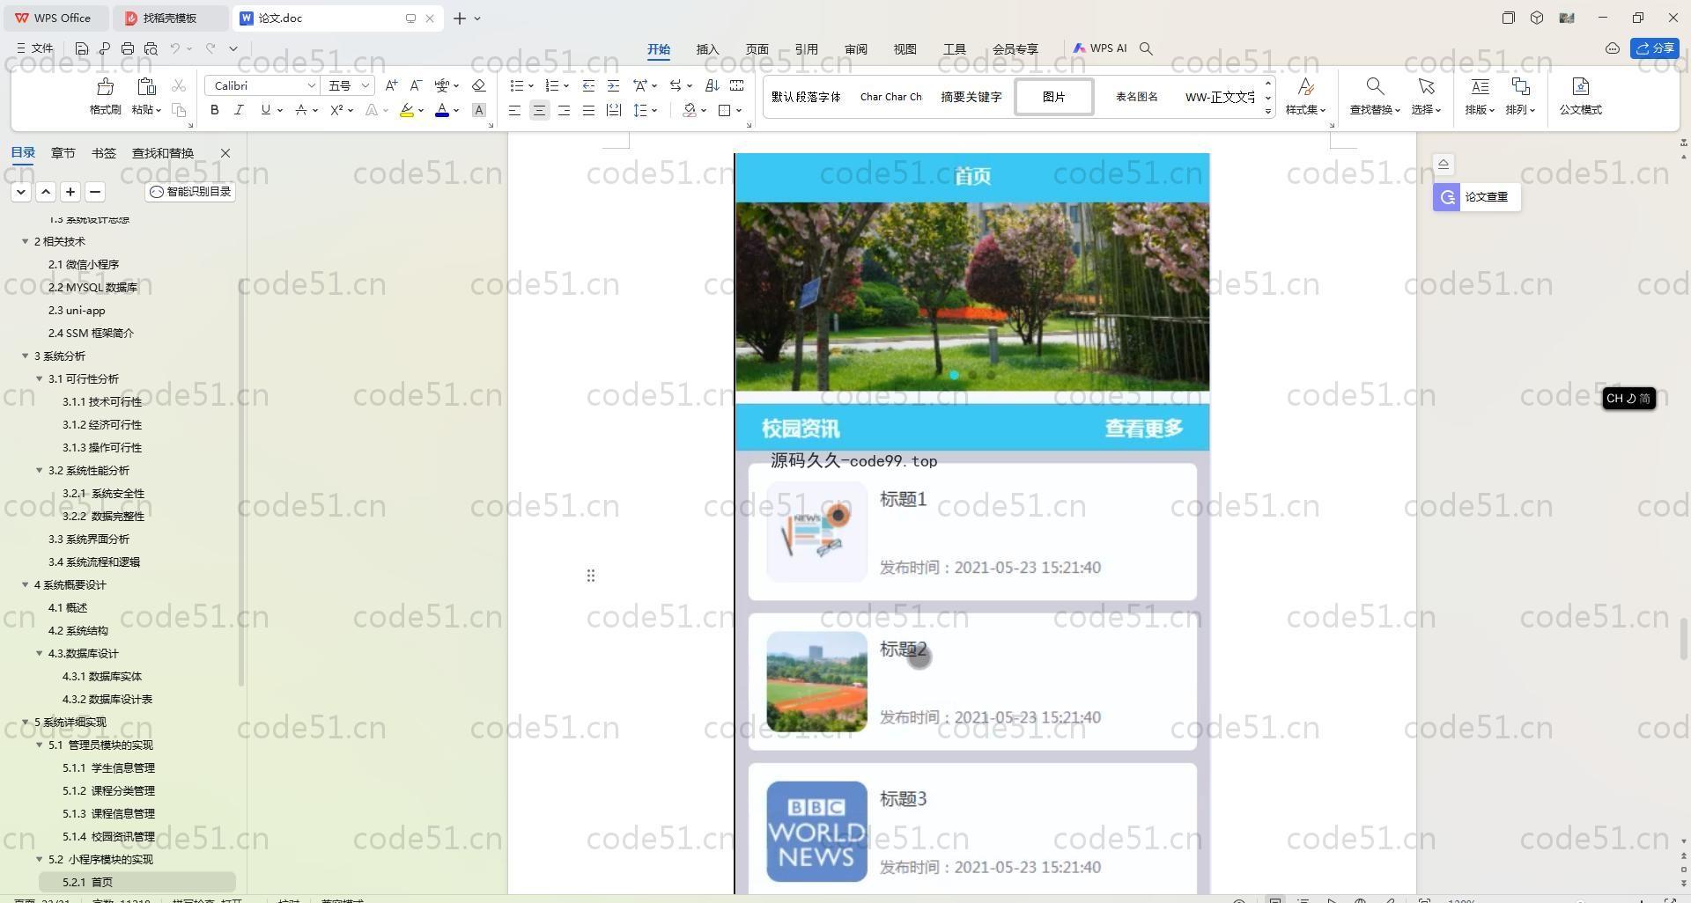Click the 分享 (Share) button
1691x903 pixels.
1655,48
